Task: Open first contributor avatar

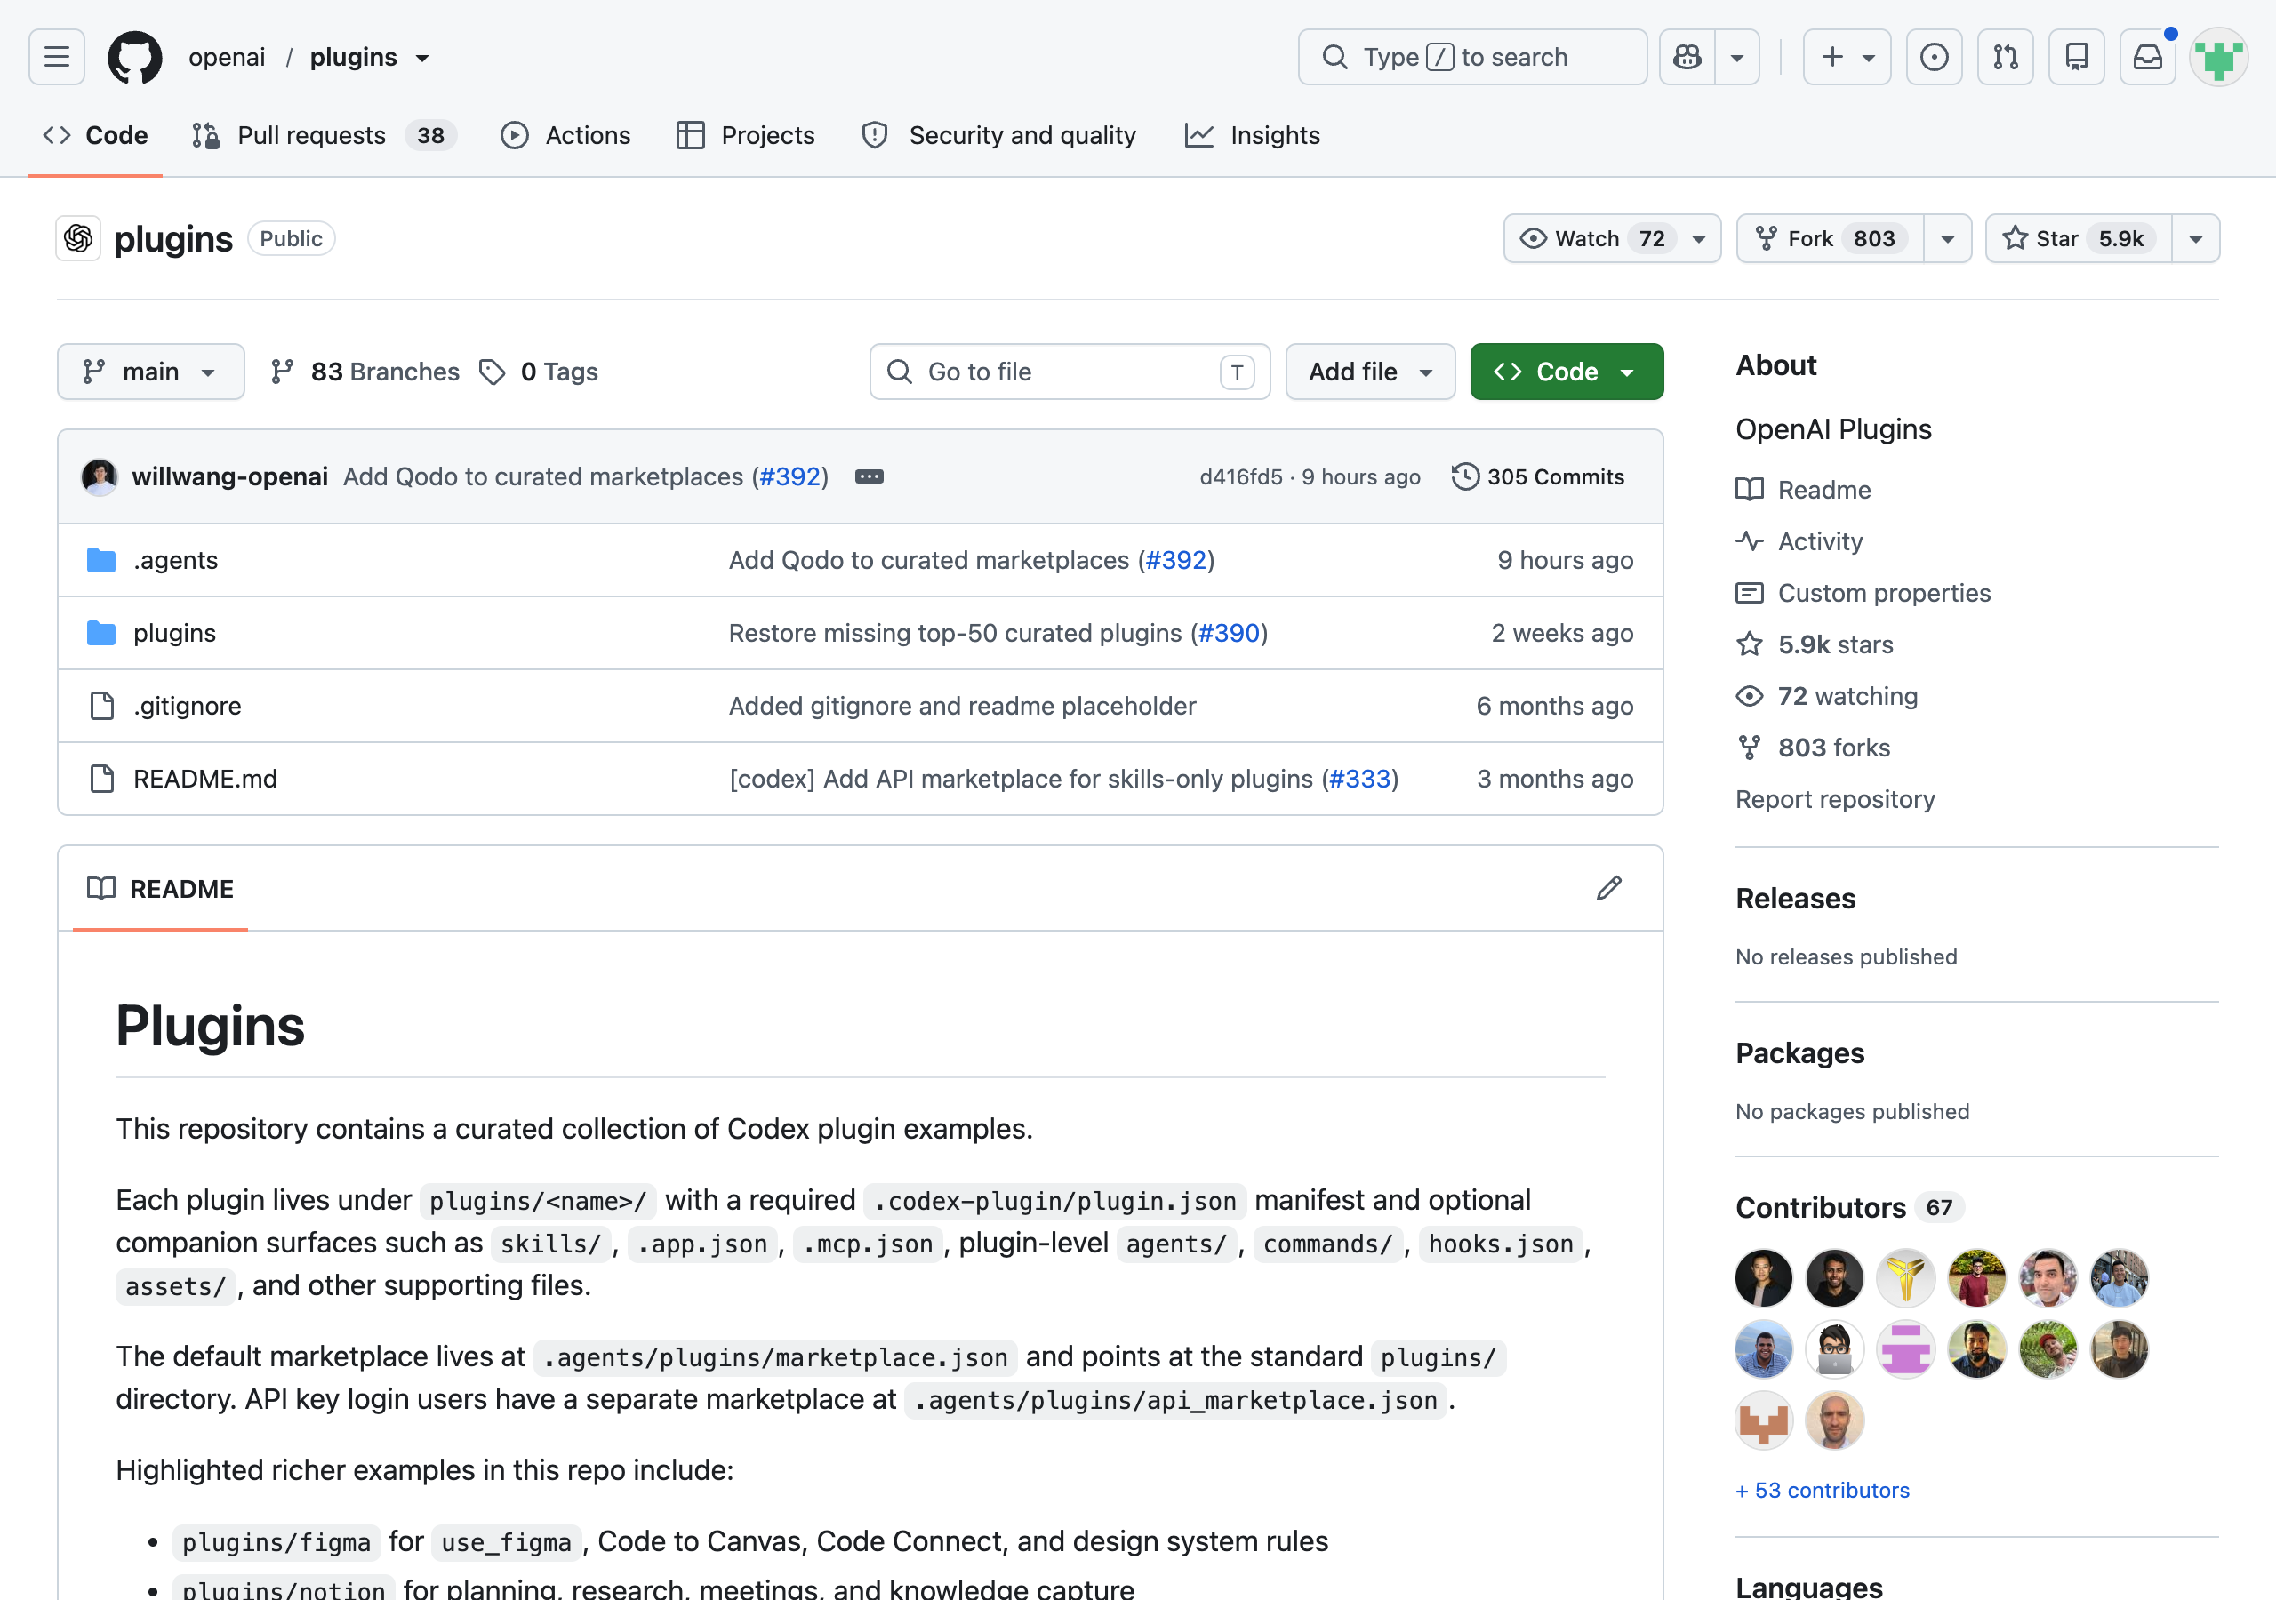Action: 1764,1278
